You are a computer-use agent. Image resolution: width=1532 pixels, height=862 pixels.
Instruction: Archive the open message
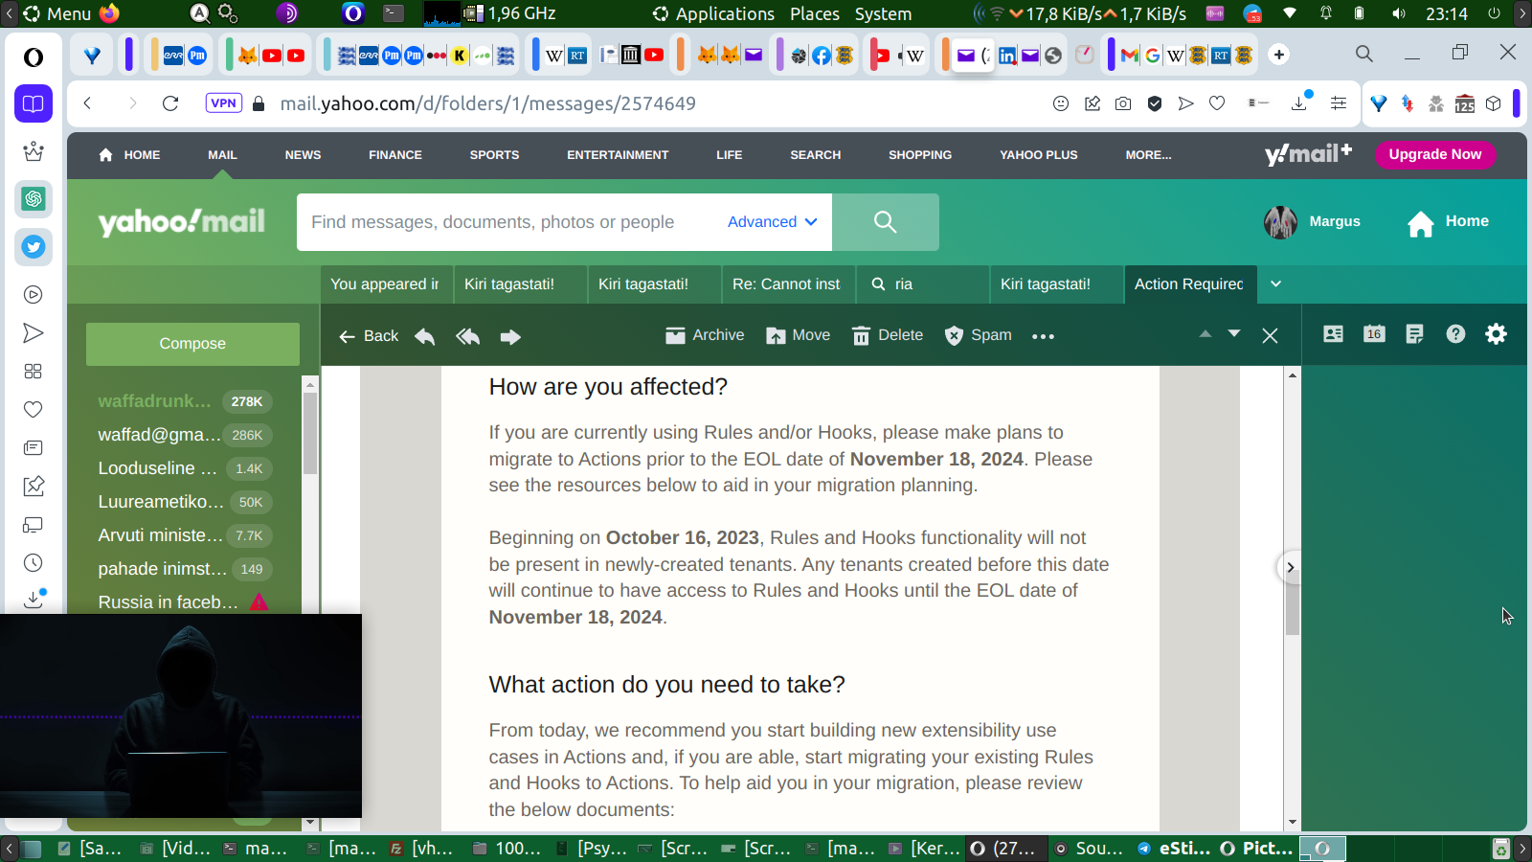pyautogui.click(x=705, y=335)
